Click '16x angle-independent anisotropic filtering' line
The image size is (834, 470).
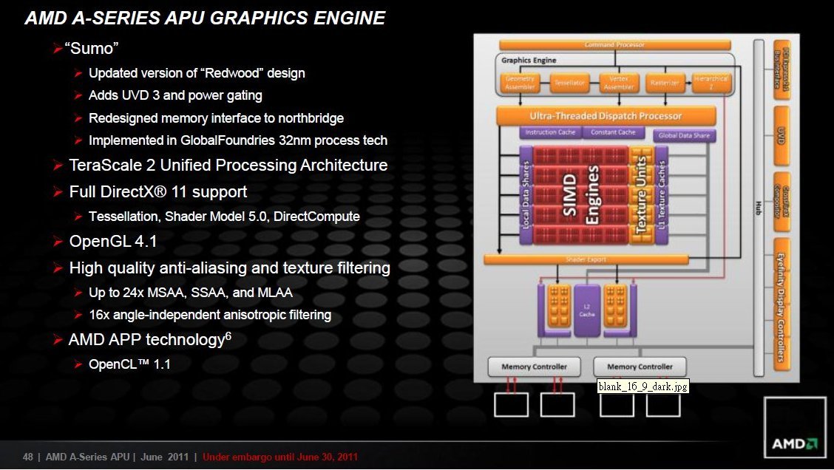(x=209, y=315)
